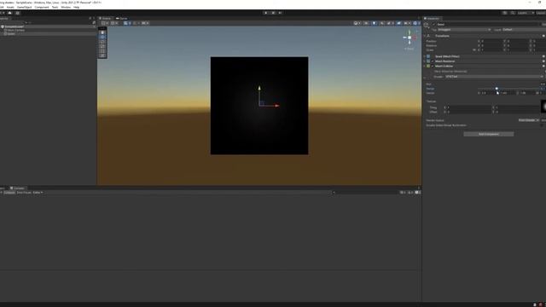Click the green Y axis cone of the orientation gizmo

click(x=409, y=32)
